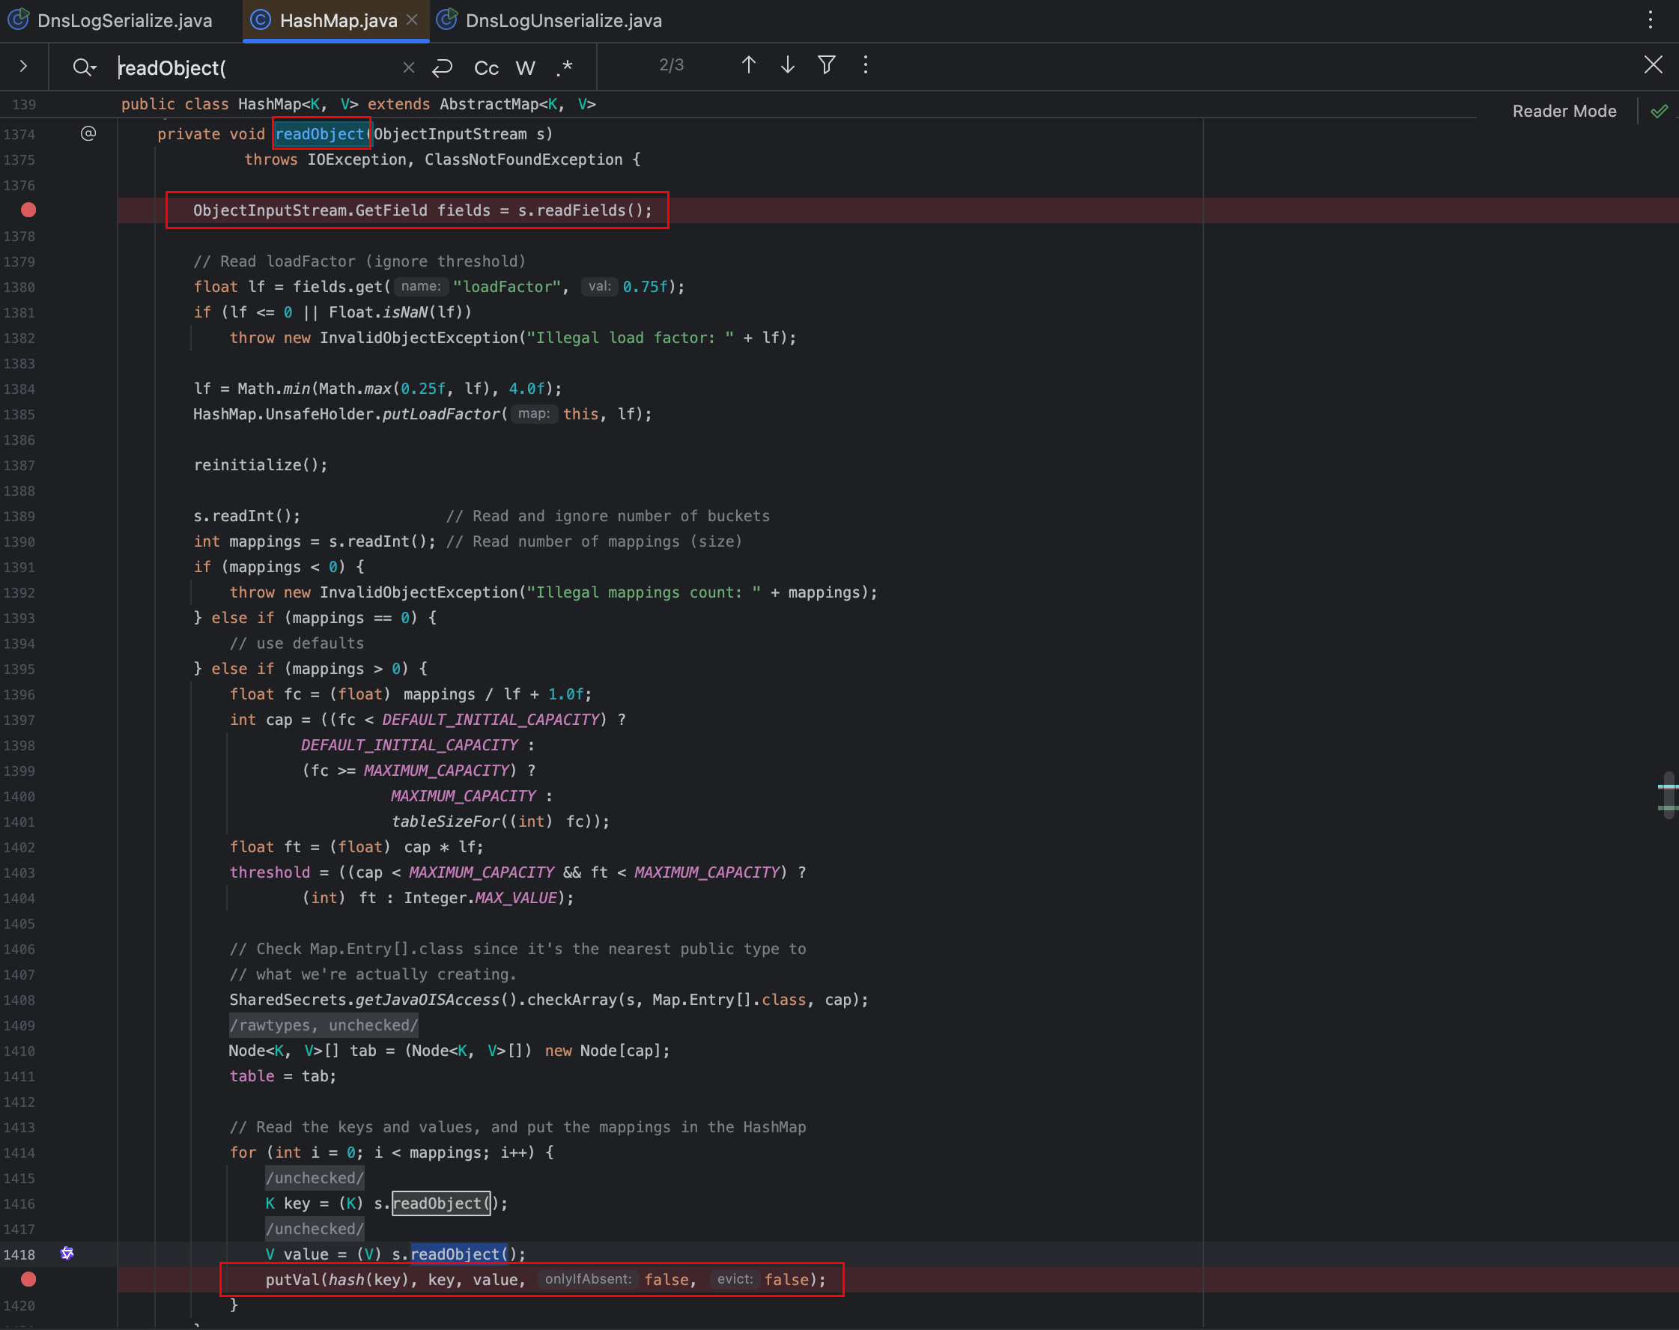
Task: Click the inspections green checkmark icon
Action: point(1659,112)
